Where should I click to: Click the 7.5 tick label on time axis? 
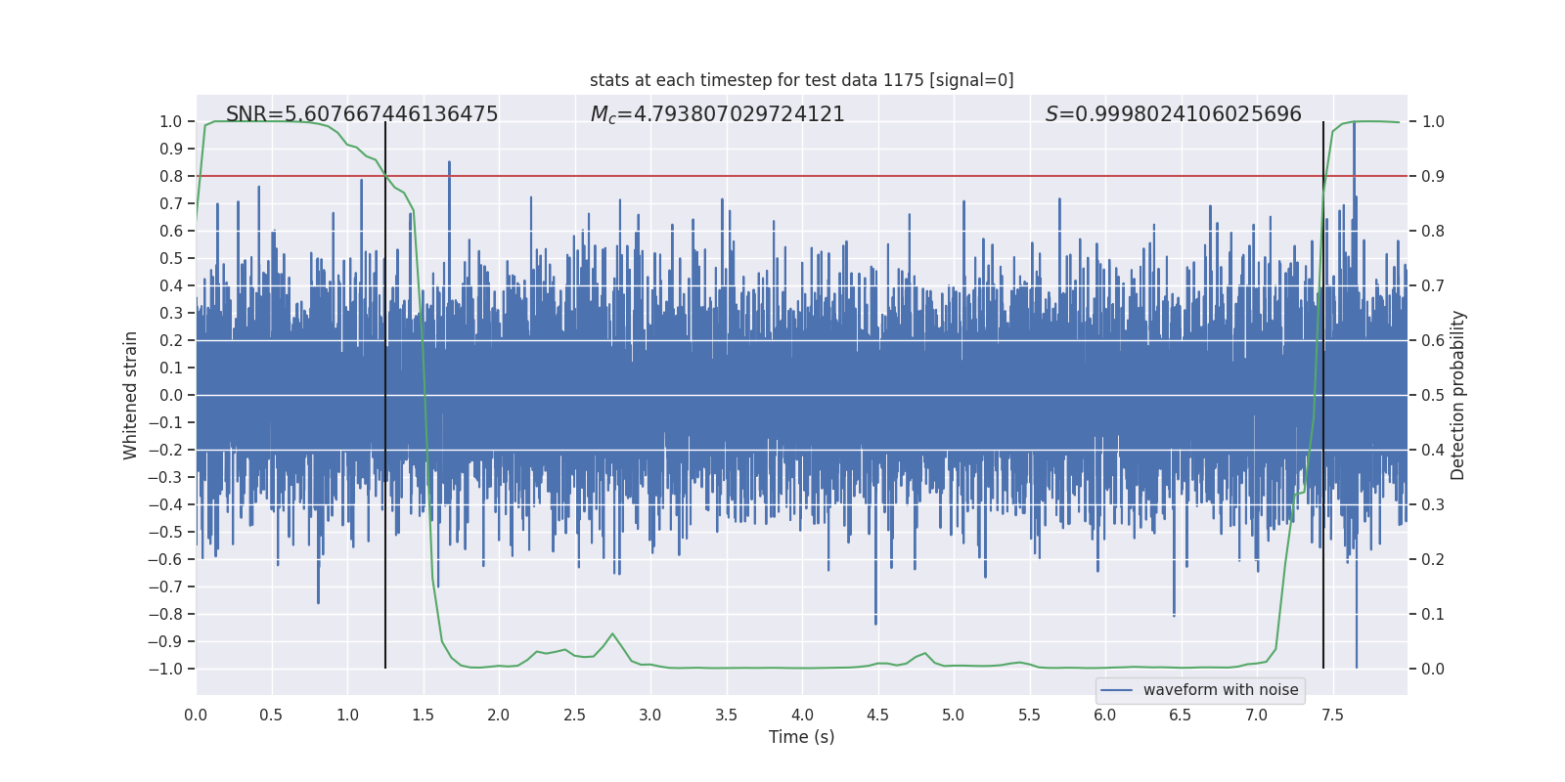[1332, 715]
